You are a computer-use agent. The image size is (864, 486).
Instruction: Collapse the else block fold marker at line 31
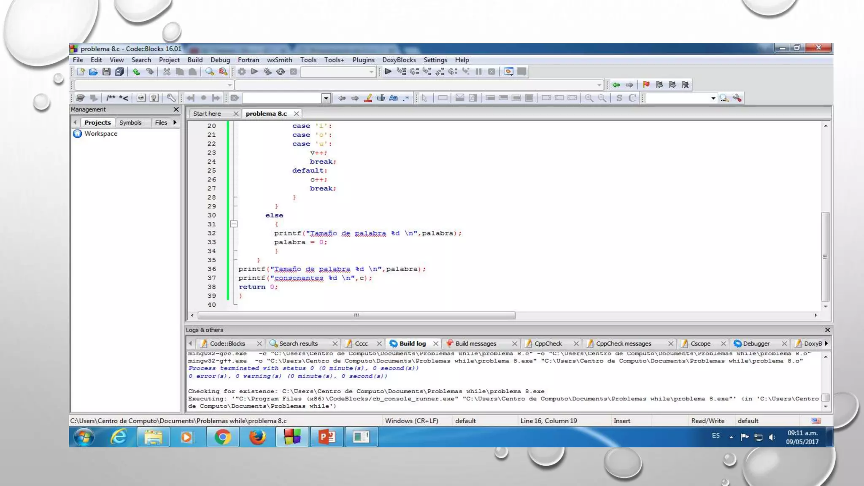(x=234, y=224)
